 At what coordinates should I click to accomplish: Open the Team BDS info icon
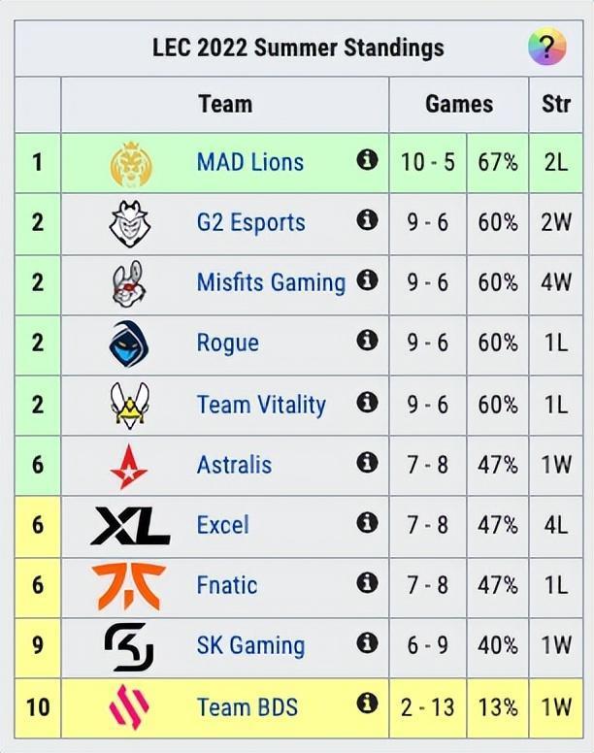pos(367,704)
